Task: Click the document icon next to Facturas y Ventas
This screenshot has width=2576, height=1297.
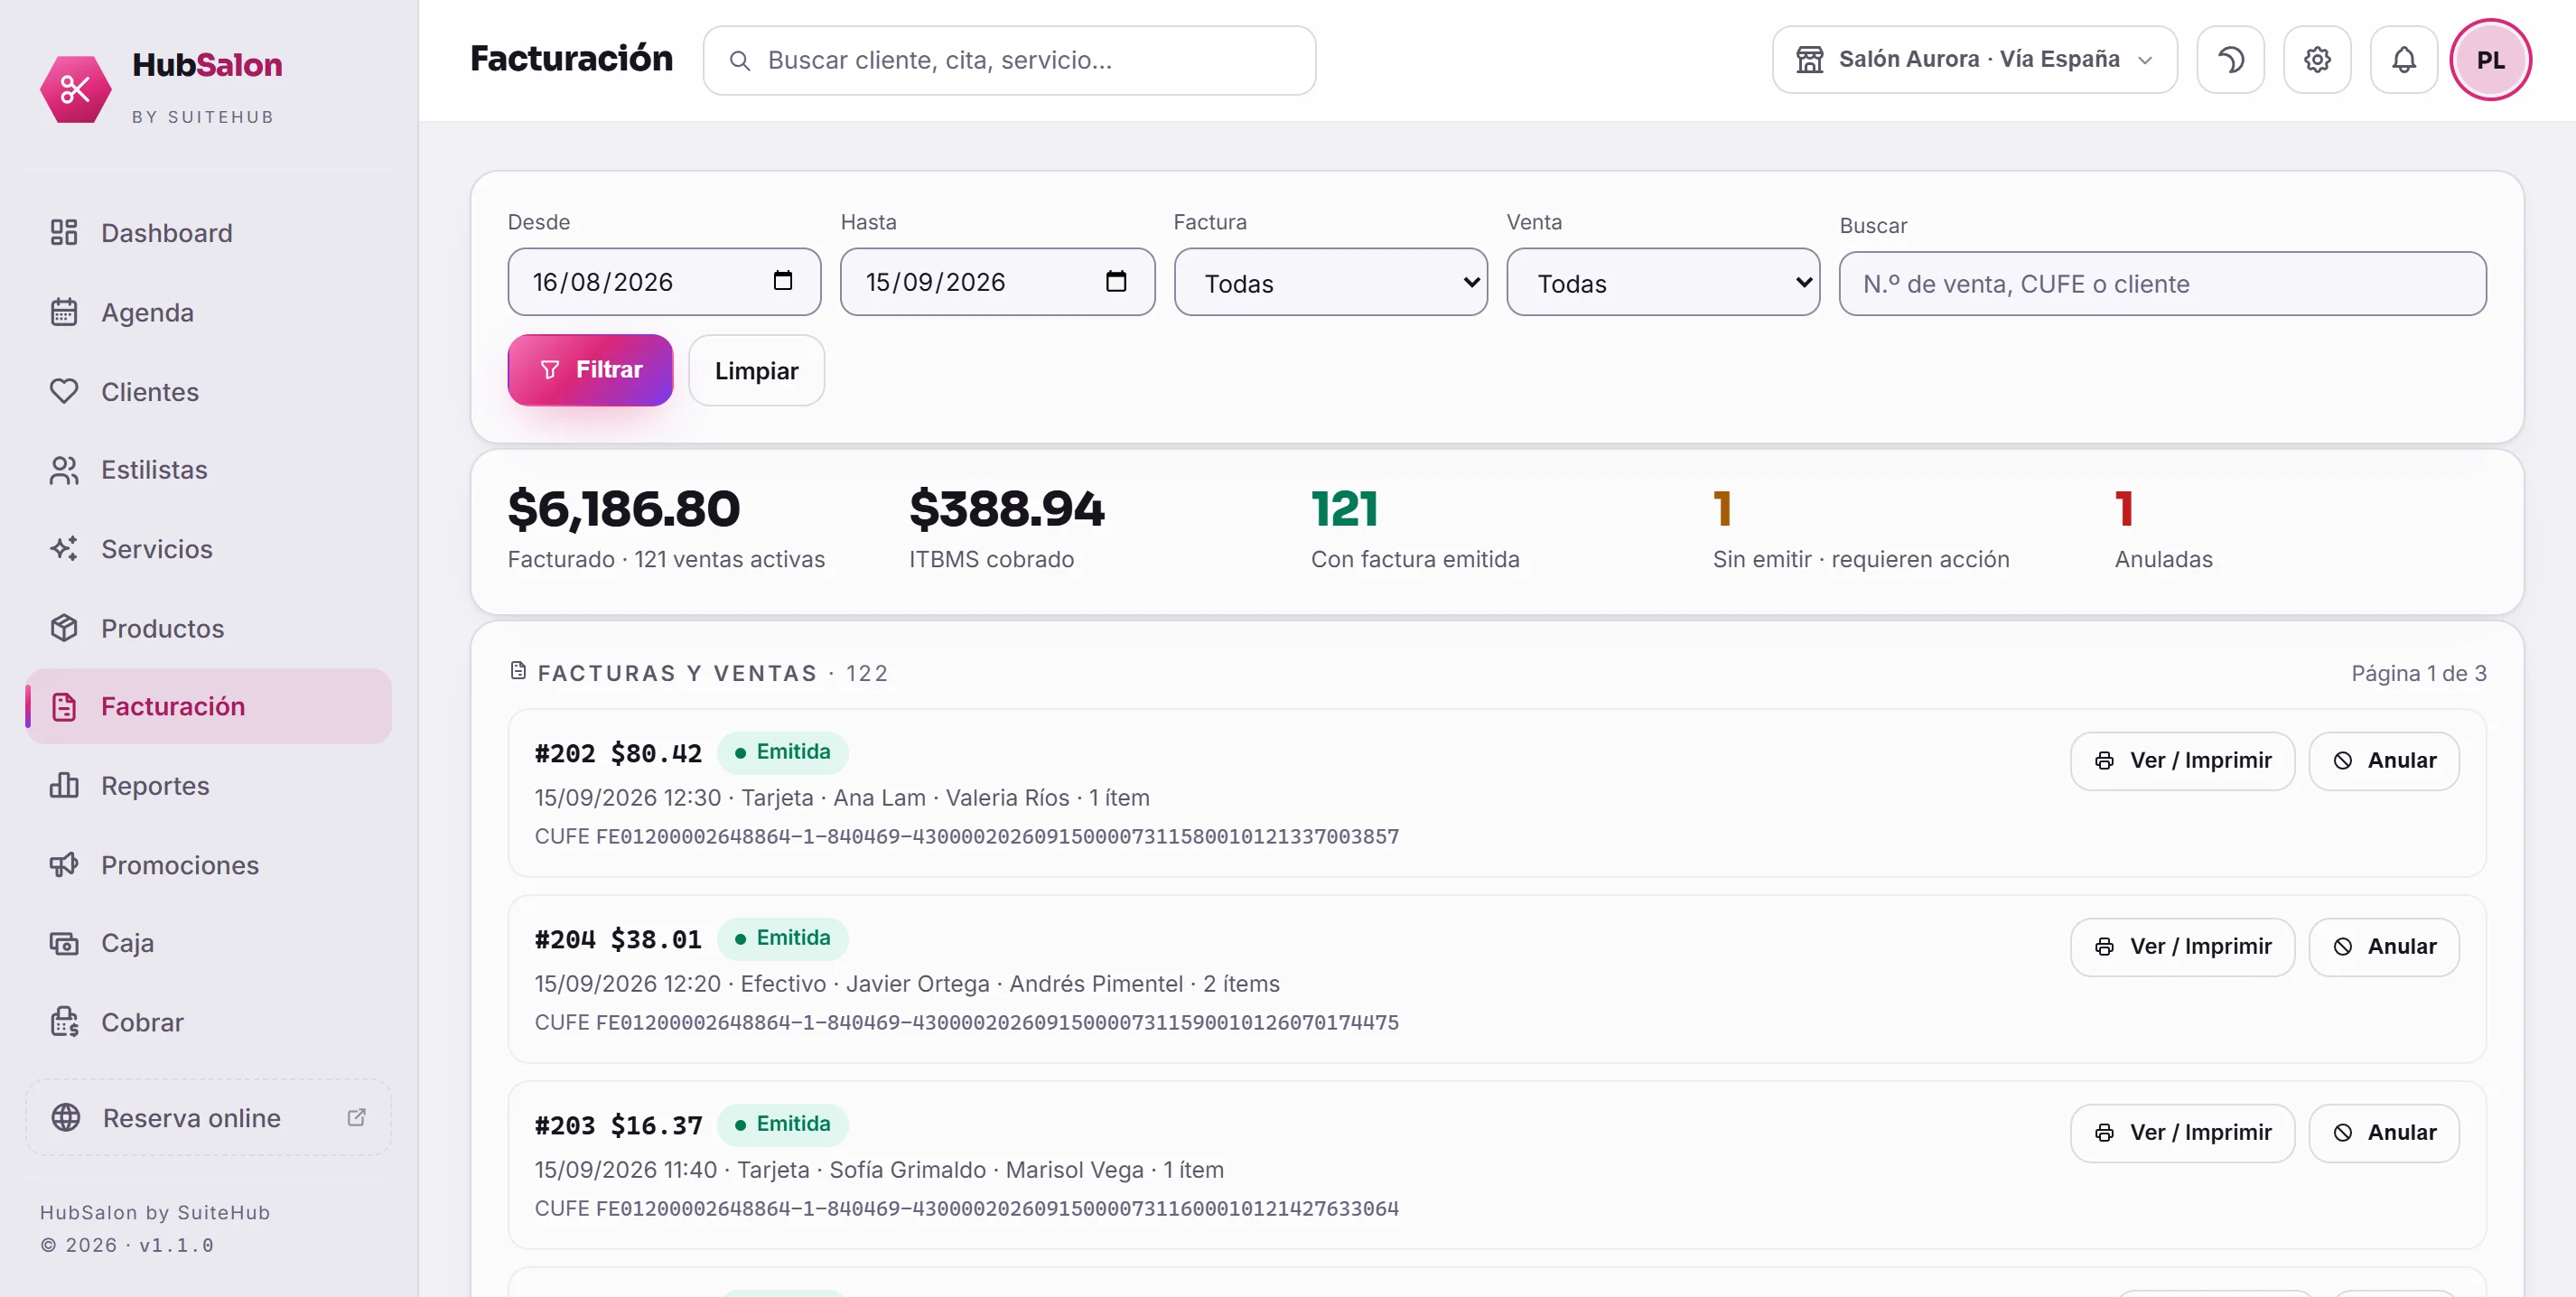Action: click(x=518, y=671)
